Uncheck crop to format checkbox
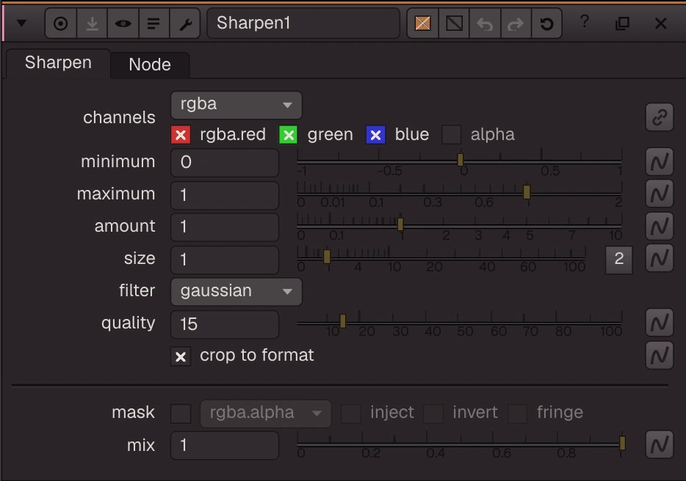Image resolution: width=686 pixels, height=481 pixels. coord(181,357)
